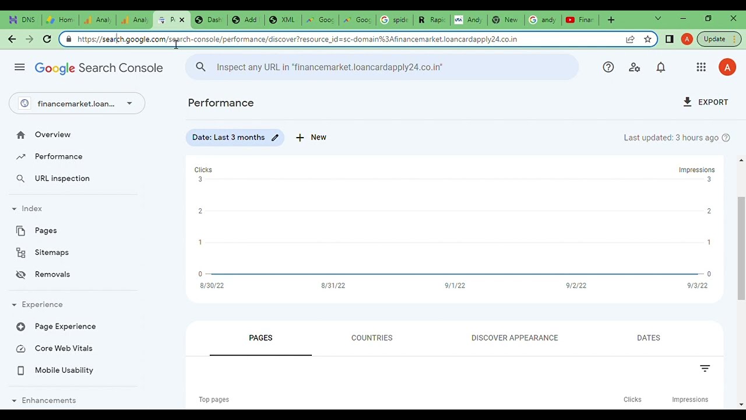Open the table filter rows icon
The width and height of the screenshot is (746, 420).
pyautogui.click(x=705, y=368)
